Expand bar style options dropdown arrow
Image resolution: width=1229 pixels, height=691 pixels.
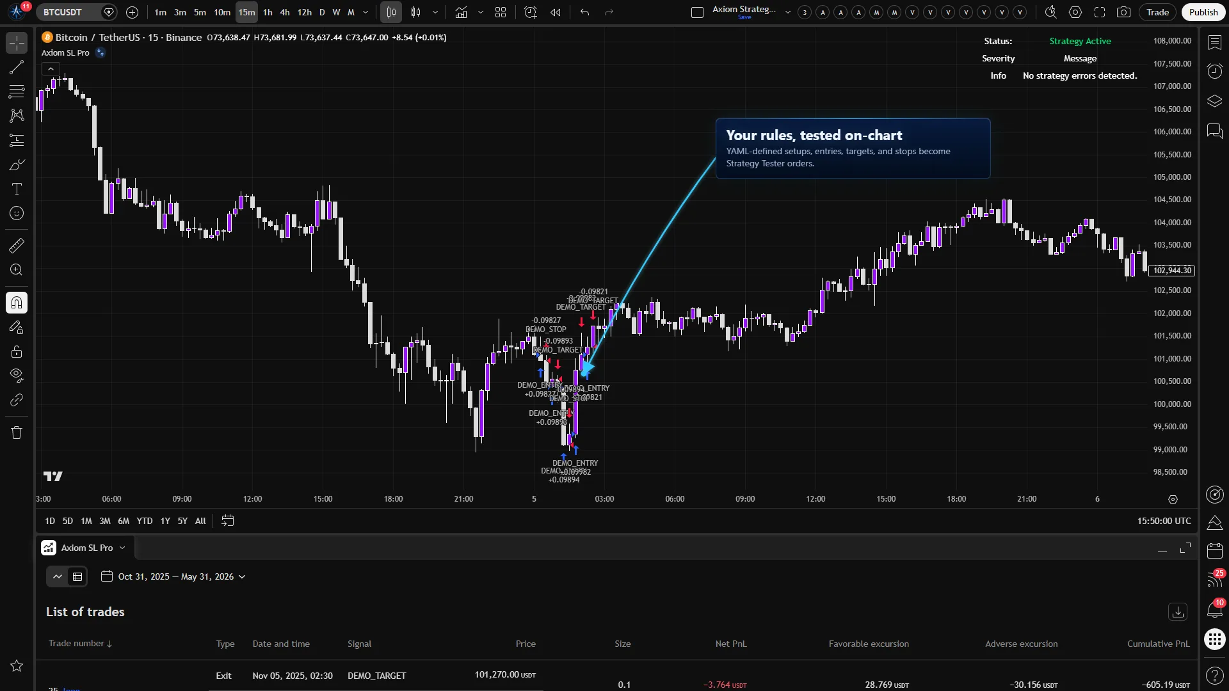(x=435, y=12)
